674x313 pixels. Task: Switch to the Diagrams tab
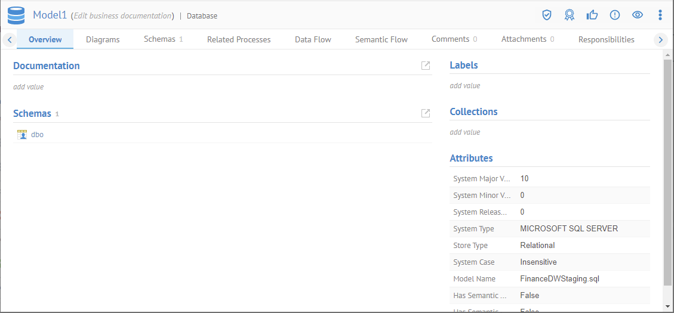click(x=103, y=39)
